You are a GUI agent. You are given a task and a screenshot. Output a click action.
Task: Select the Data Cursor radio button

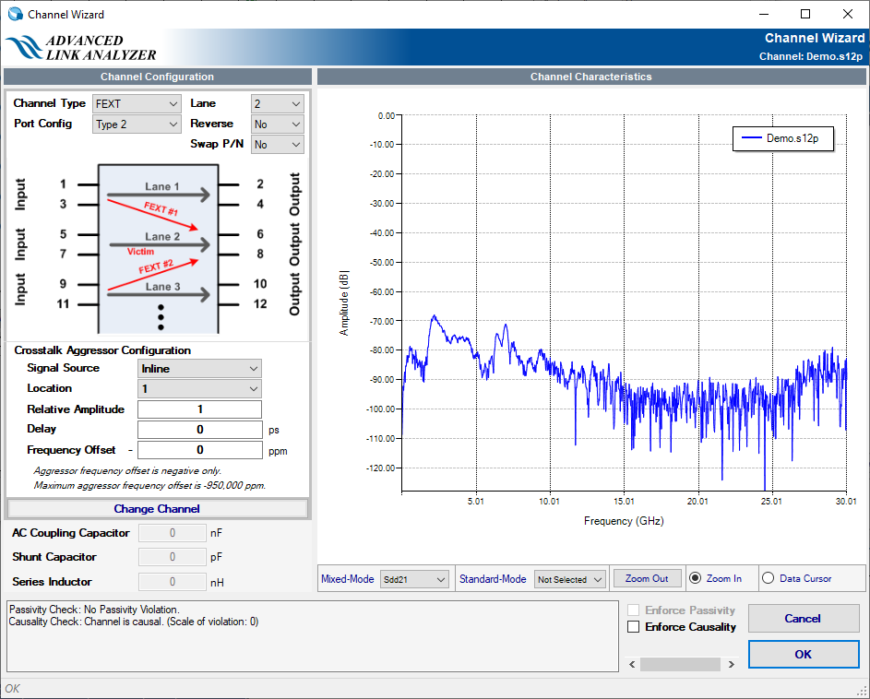[x=768, y=578]
